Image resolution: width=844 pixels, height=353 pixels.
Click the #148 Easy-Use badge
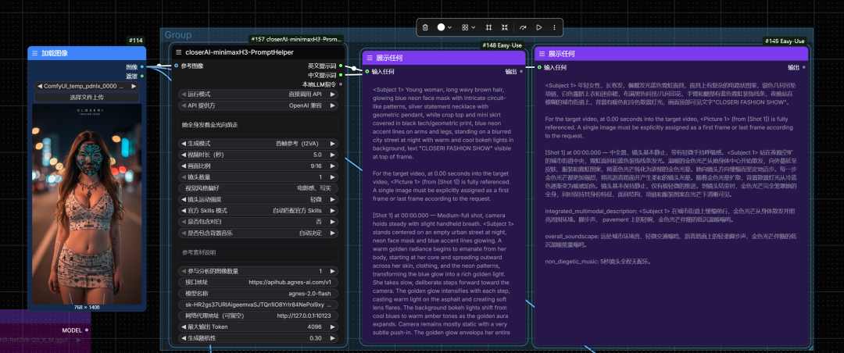pyautogui.click(x=502, y=45)
